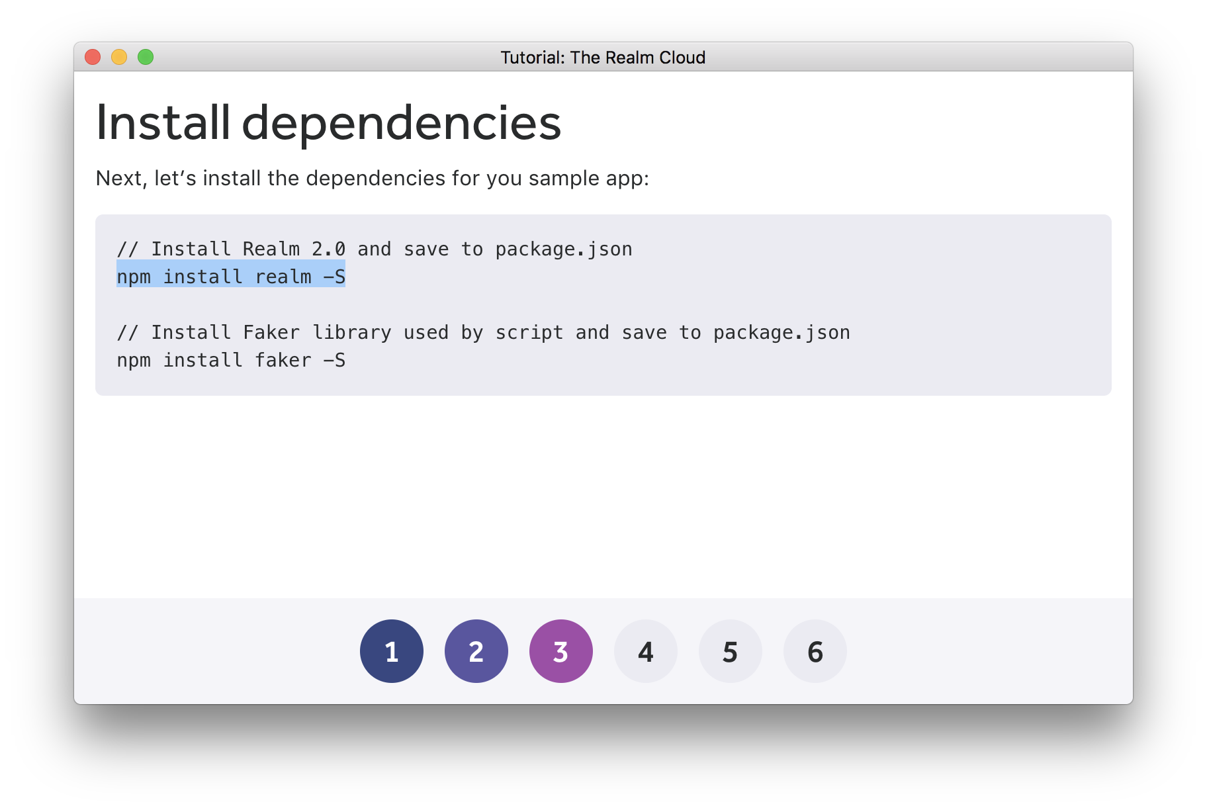Select step 2 navigation circle
The image size is (1207, 810).
[476, 651]
